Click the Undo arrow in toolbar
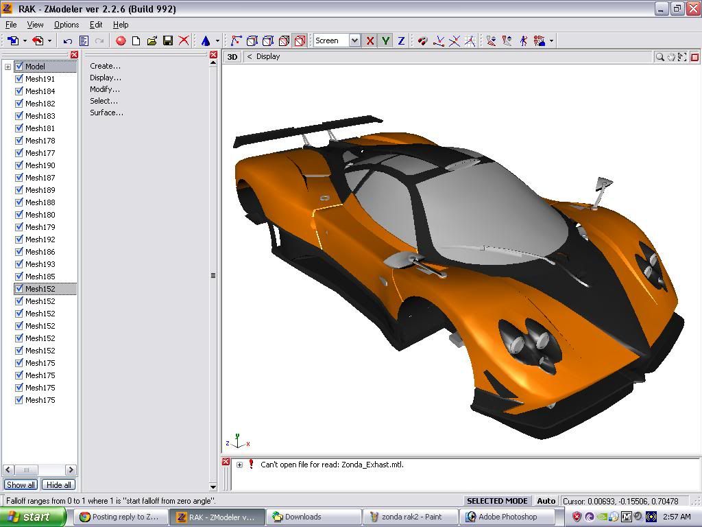702x527 pixels. 68,41
